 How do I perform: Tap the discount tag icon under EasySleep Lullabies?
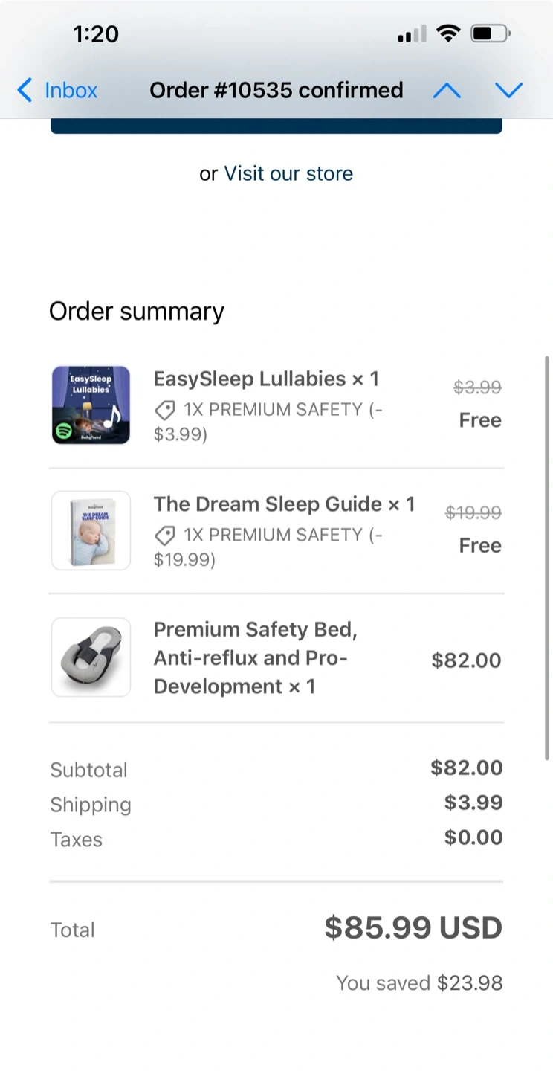(164, 410)
